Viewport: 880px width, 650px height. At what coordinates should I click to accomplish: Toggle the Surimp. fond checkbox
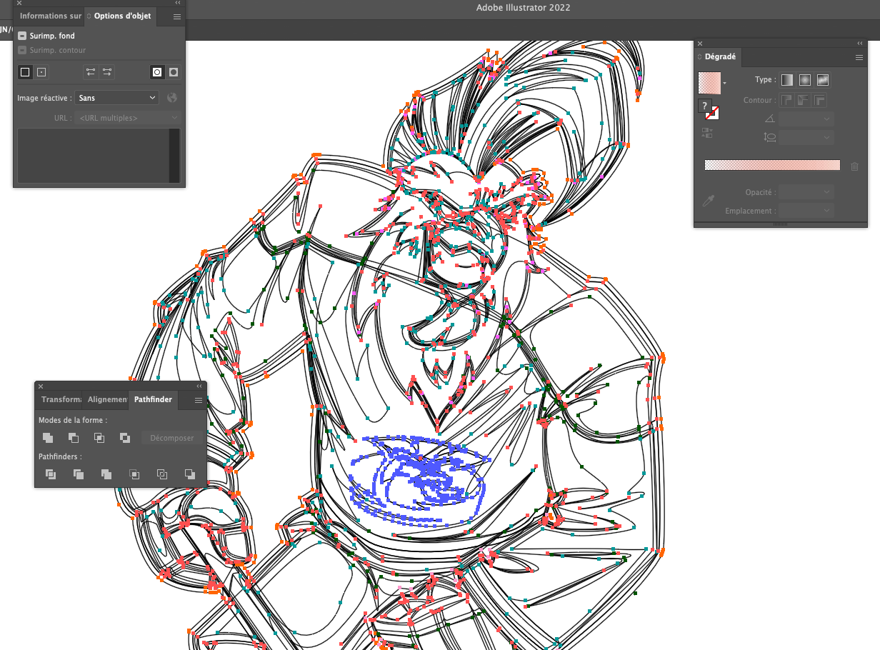pyautogui.click(x=22, y=36)
